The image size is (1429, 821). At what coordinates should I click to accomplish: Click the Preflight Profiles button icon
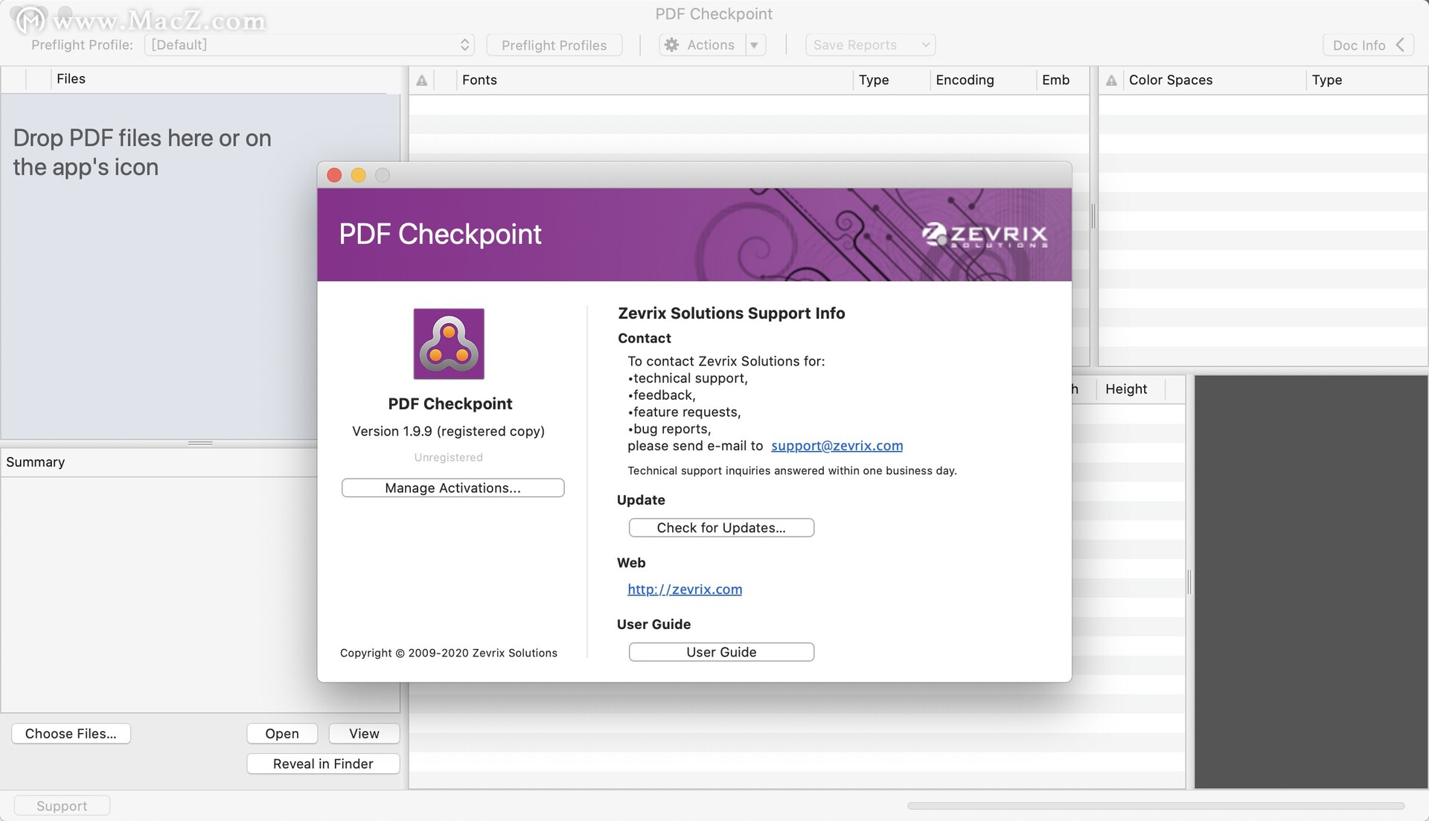554,43
